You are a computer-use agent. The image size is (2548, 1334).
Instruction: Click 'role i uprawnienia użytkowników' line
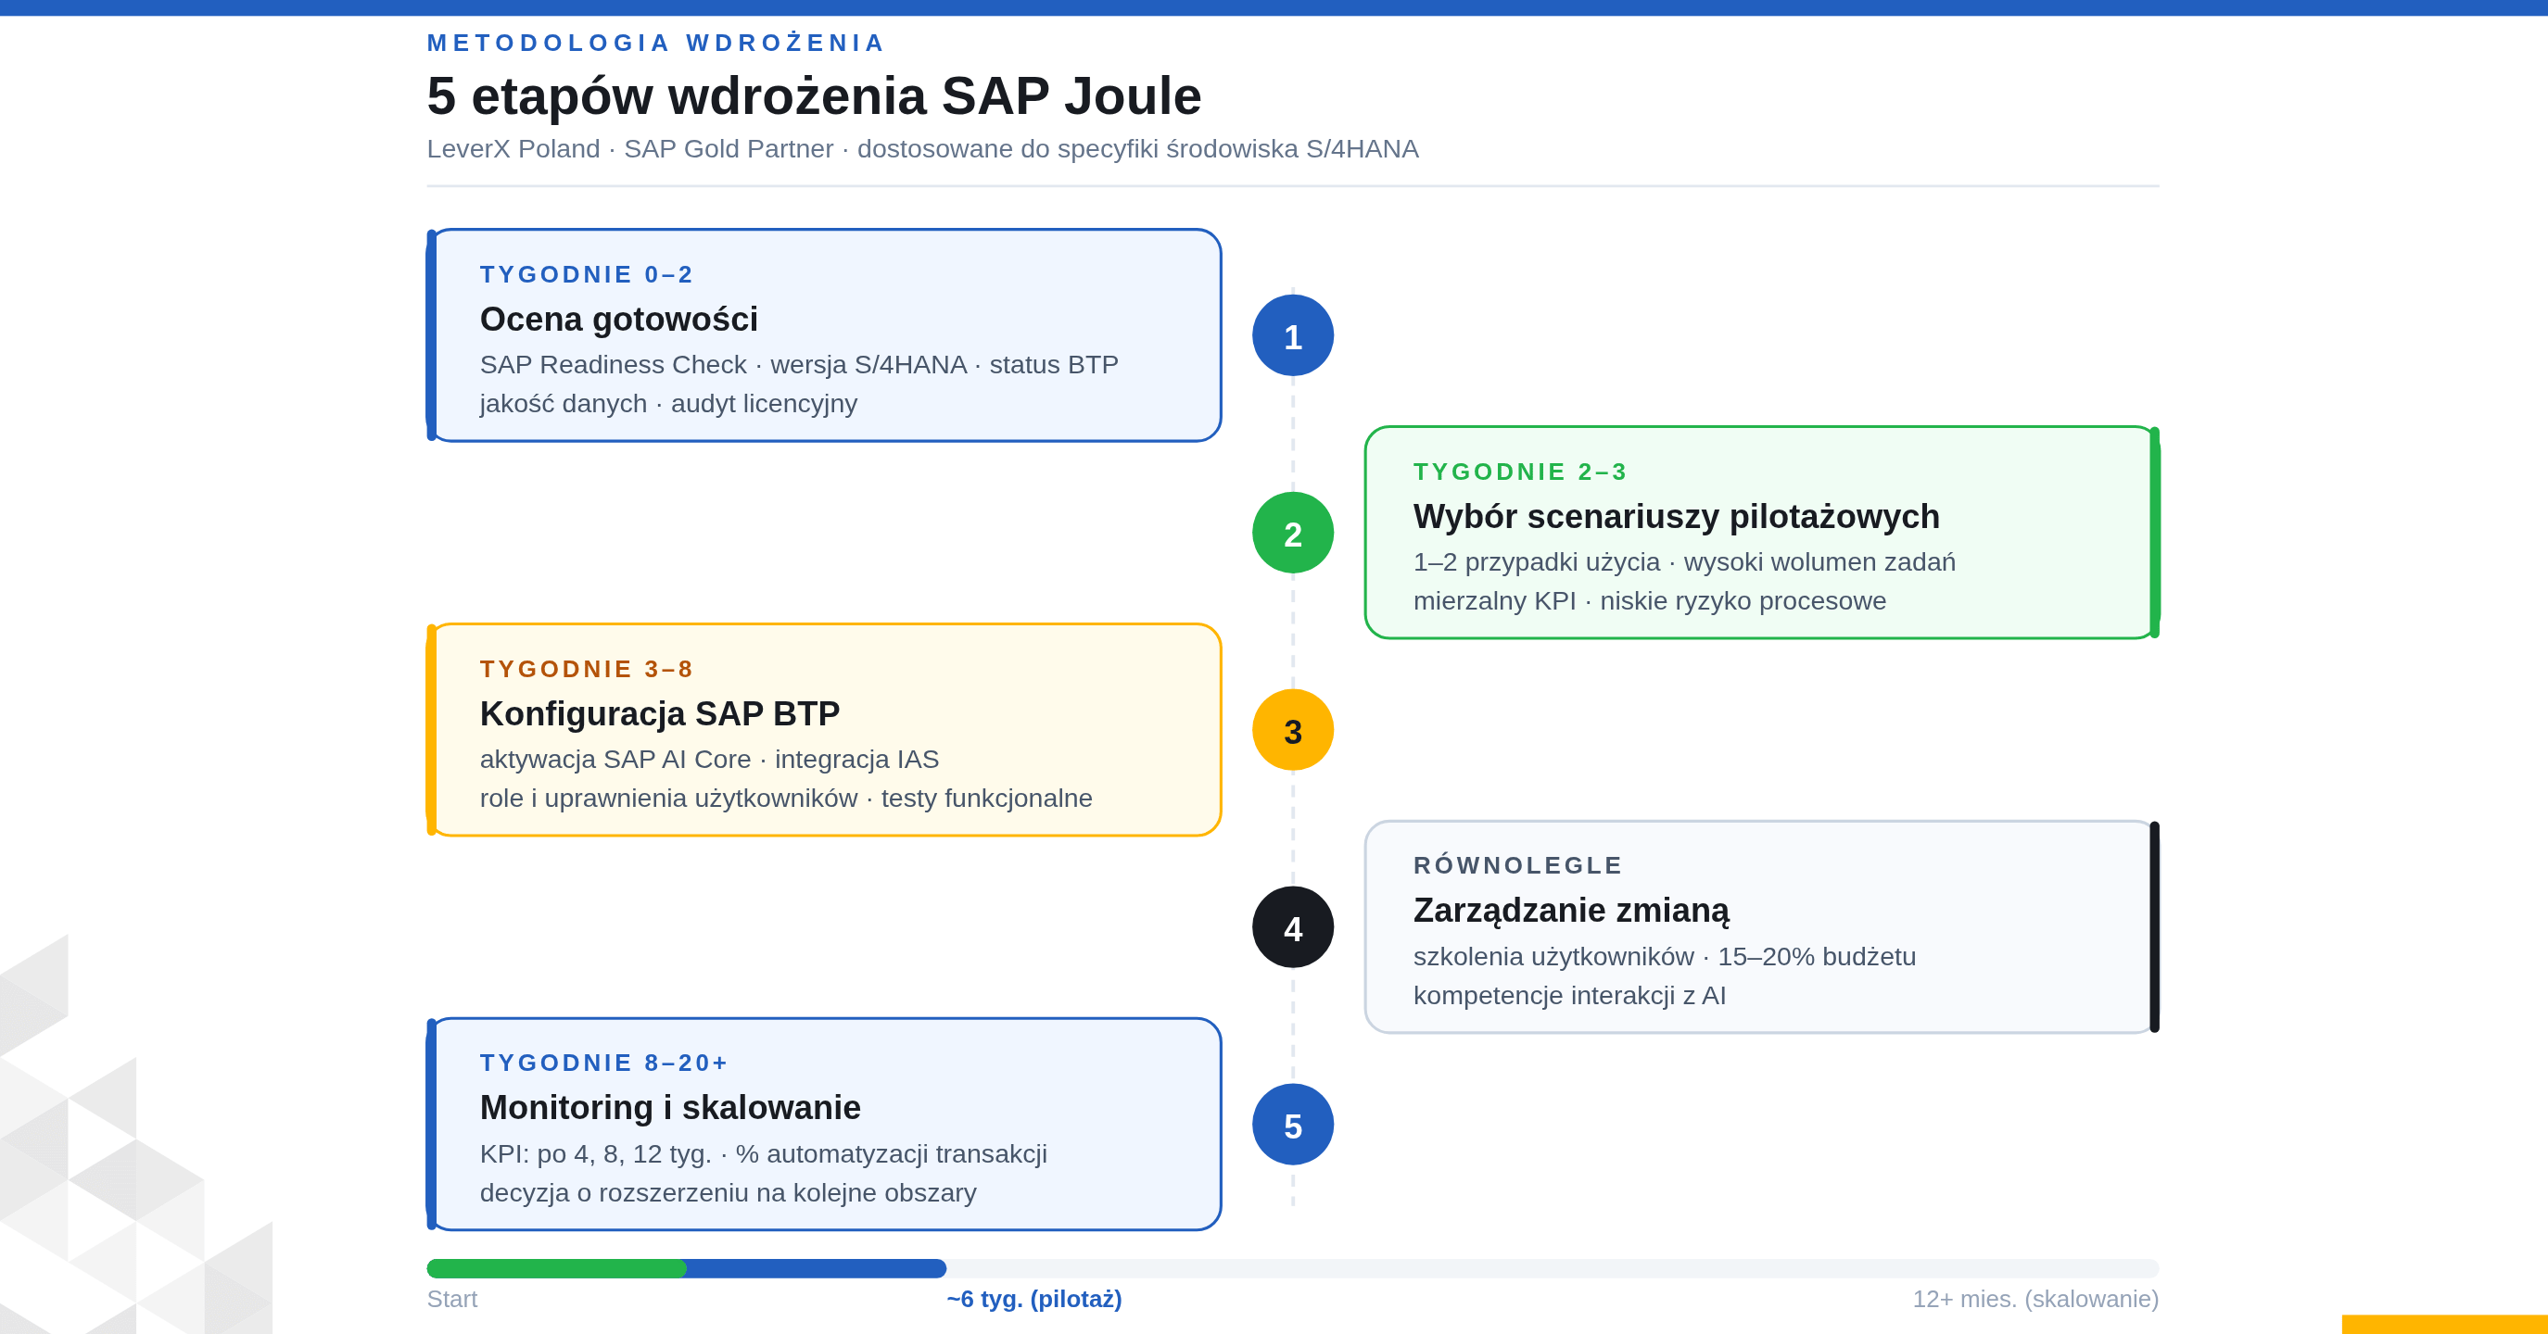click(786, 798)
